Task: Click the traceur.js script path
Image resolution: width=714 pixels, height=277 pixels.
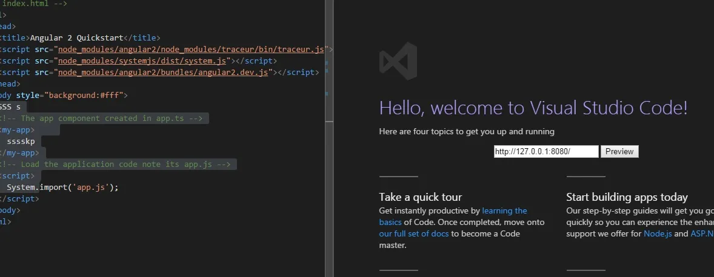Action: pyautogui.click(x=191, y=50)
